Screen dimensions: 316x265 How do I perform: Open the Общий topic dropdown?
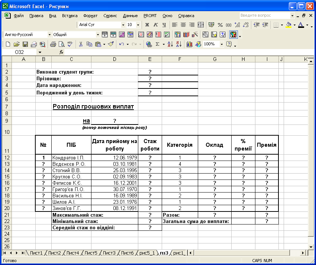pyautogui.click(x=98, y=35)
